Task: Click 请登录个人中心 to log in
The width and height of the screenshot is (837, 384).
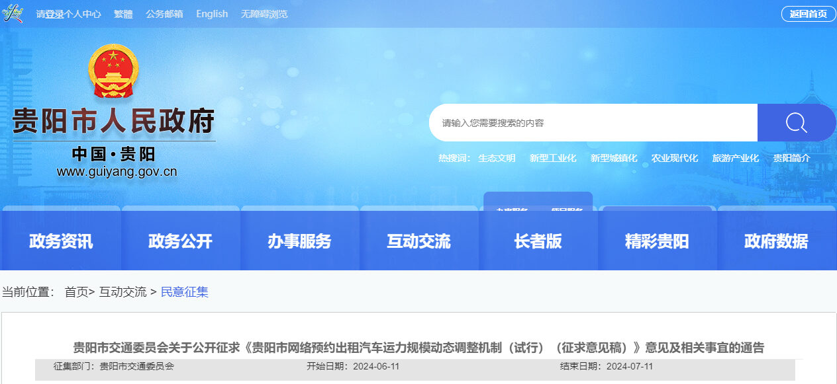Action: (69, 14)
